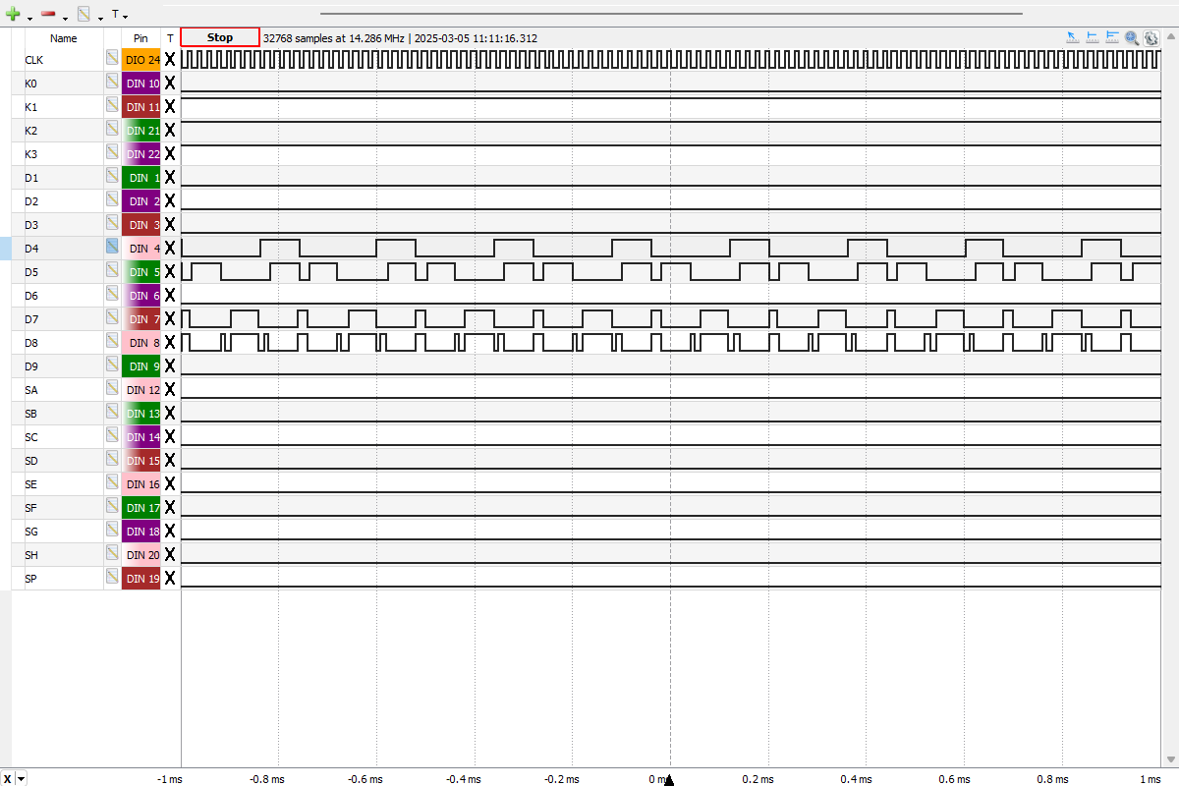Viewport: 1179px width, 786px height.
Task: Expand the add-signal dropdown arrow
Action: pos(29,18)
